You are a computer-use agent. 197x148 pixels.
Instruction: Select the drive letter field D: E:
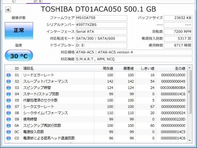tap(101, 46)
